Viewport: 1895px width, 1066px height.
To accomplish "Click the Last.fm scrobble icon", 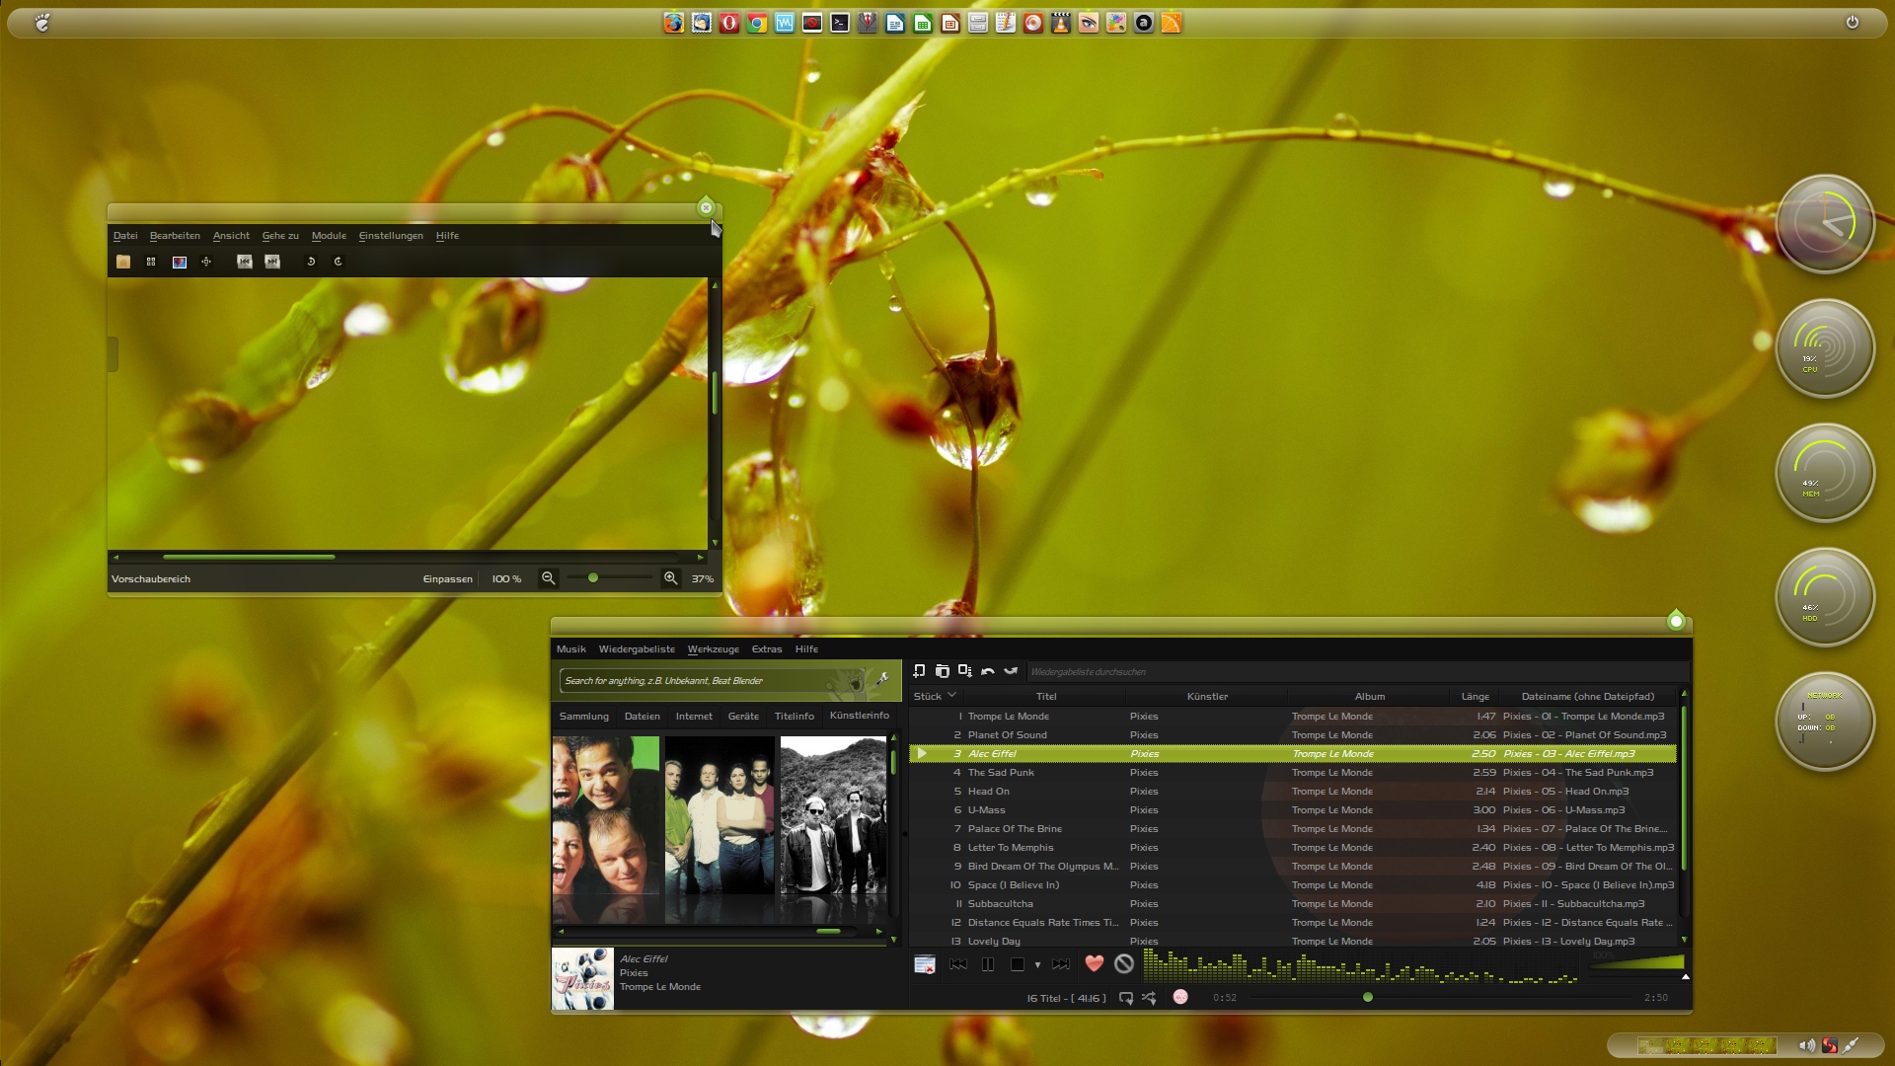I will (x=1180, y=997).
